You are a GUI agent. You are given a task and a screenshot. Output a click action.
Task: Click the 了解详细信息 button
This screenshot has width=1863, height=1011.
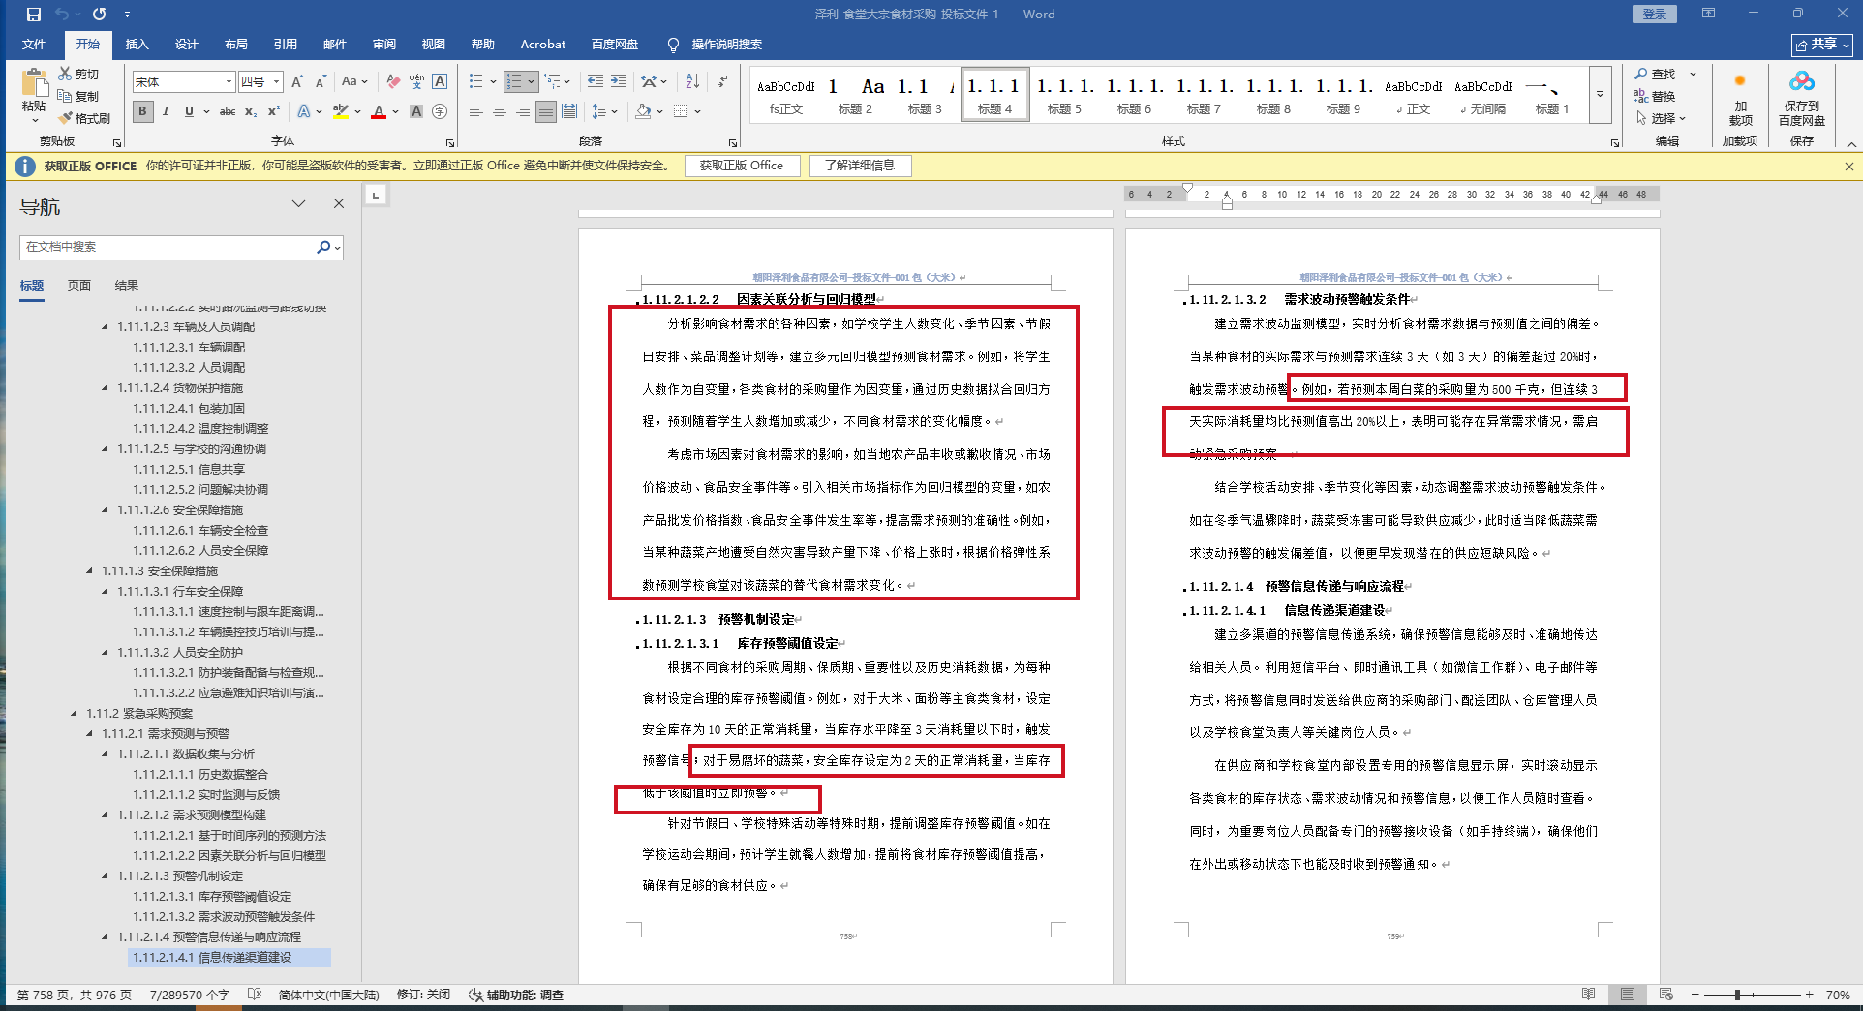(860, 166)
